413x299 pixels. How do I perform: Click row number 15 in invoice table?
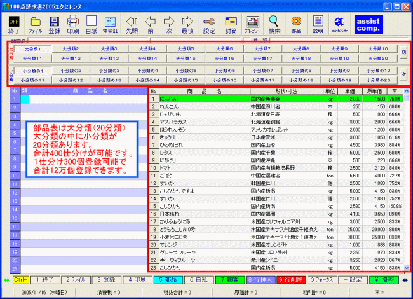(x=15, y=218)
